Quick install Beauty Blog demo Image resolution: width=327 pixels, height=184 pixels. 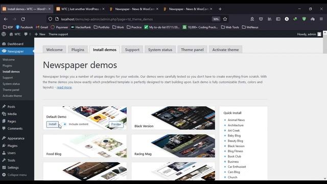click(235, 141)
